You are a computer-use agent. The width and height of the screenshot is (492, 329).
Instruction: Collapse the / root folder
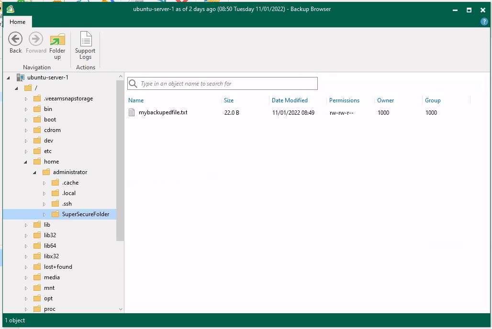tap(16, 88)
